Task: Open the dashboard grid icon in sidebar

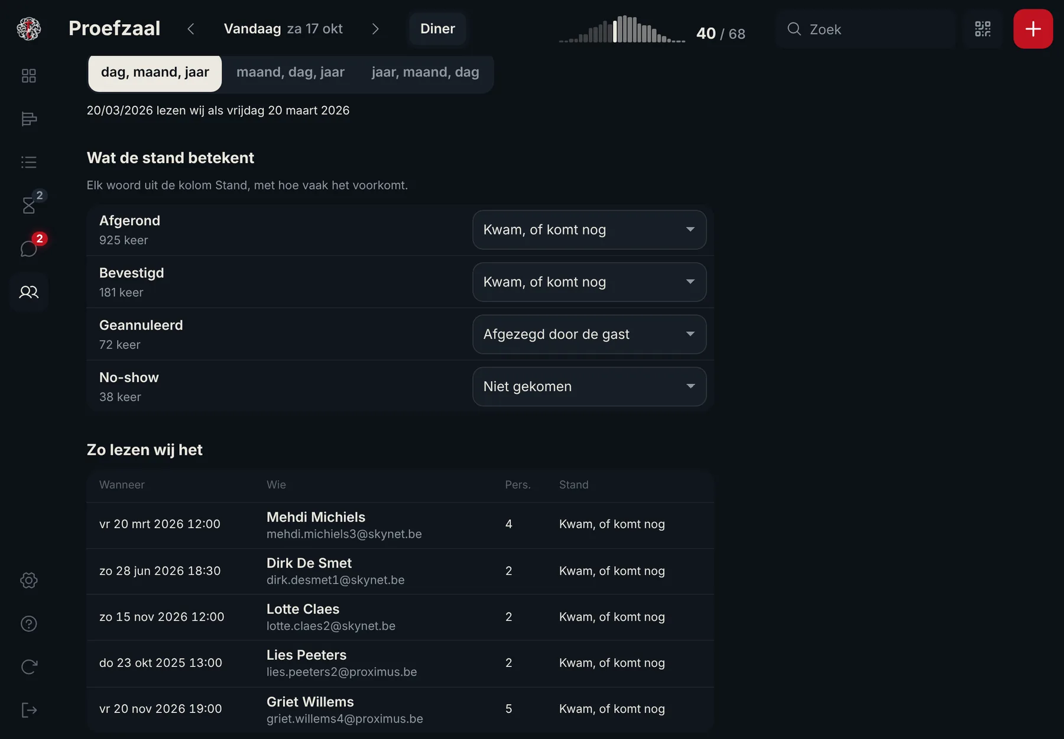Action: coord(28,76)
